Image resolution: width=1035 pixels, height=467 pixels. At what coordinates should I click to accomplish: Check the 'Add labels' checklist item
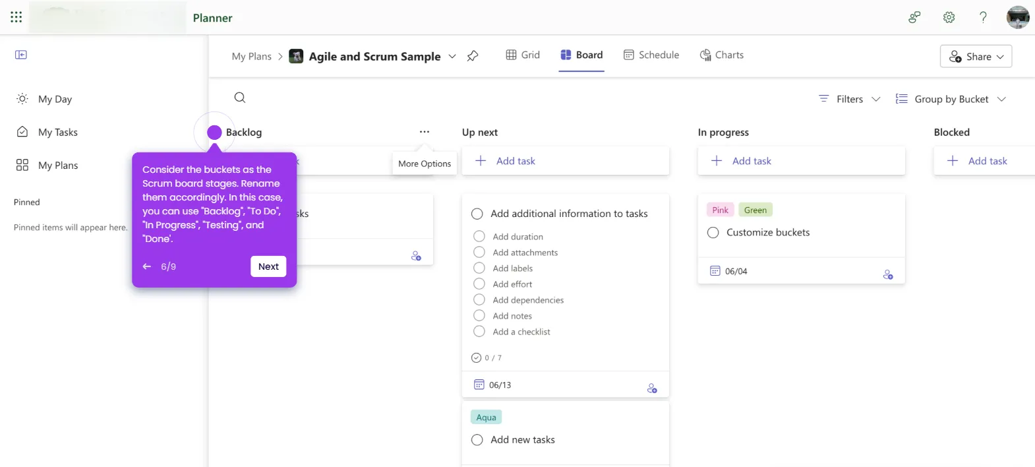[479, 268]
